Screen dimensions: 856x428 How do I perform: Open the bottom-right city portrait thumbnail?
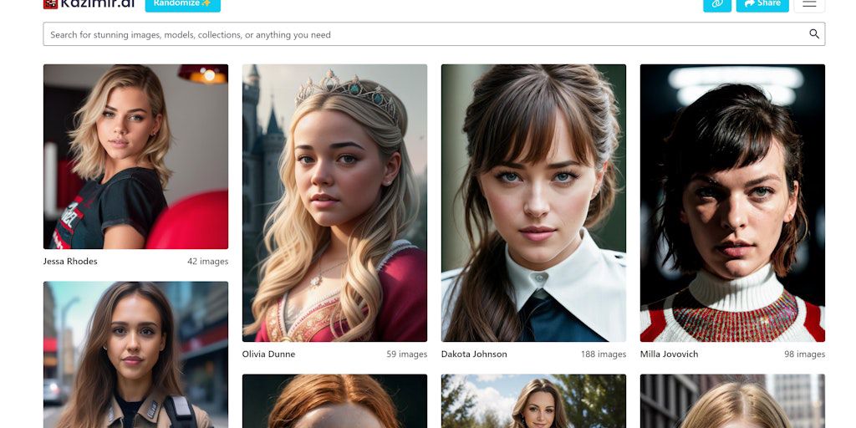pos(732,401)
